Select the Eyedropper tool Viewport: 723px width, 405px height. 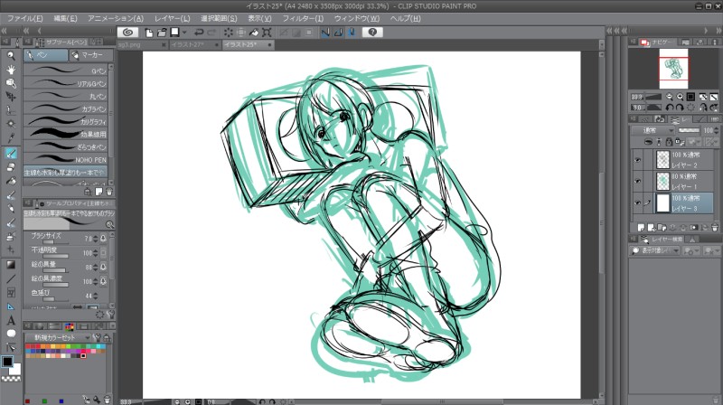pos(11,137)
